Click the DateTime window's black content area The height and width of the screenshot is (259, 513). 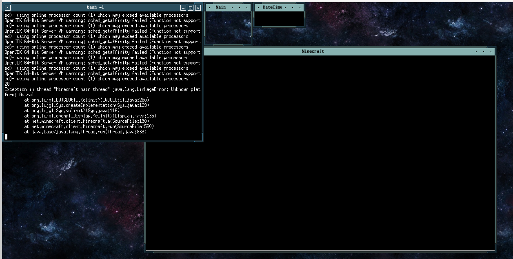point(279,18)
